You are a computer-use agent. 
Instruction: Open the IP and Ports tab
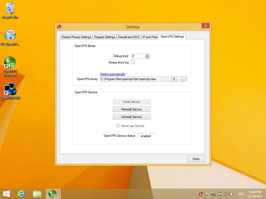point(150,37)
